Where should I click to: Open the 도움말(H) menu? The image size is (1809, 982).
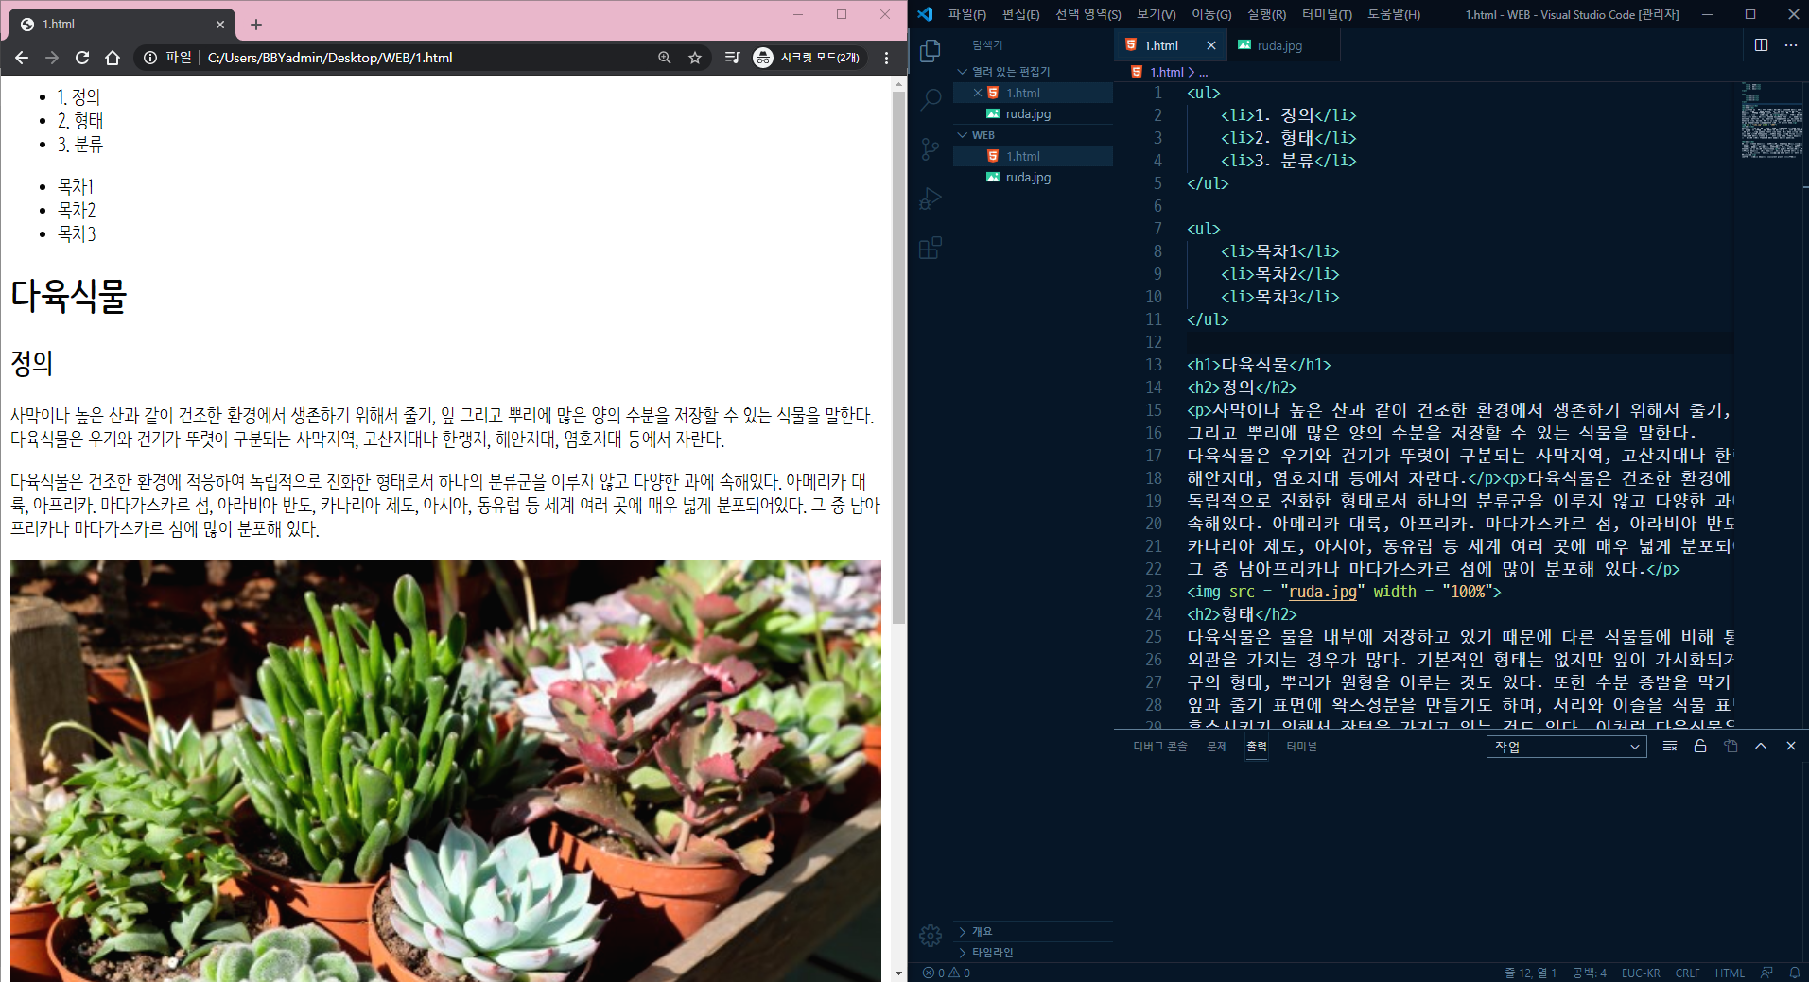pyautogui.click(x=1394, y=14)
